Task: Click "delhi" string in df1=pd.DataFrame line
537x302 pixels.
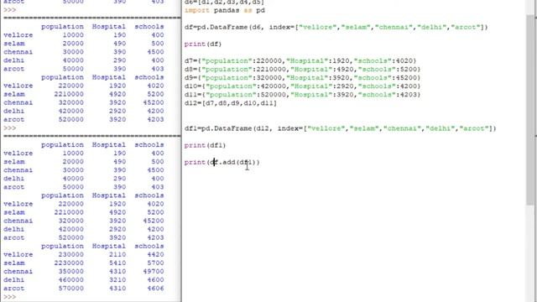Action: [x=441, y=128]
